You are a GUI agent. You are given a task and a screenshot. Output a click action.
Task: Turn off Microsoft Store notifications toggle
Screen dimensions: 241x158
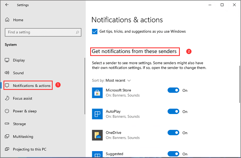tap(174, 90)
